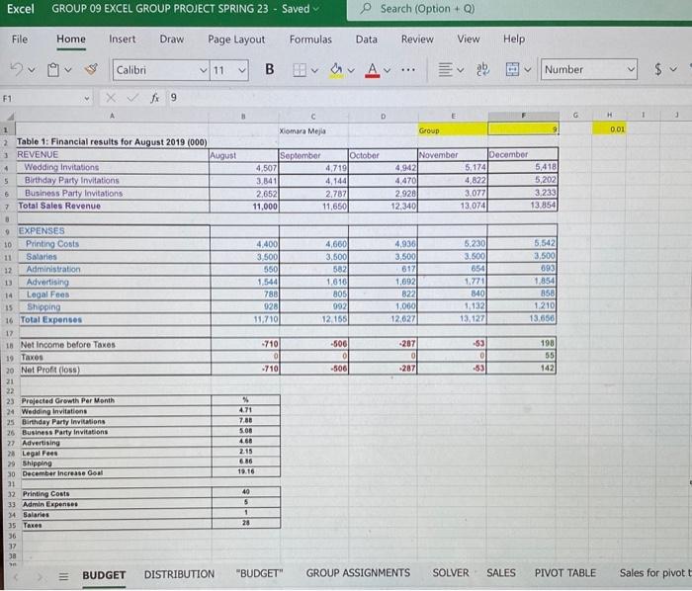Select the row 7 header
692x591 pixels.
pos(7,207)
